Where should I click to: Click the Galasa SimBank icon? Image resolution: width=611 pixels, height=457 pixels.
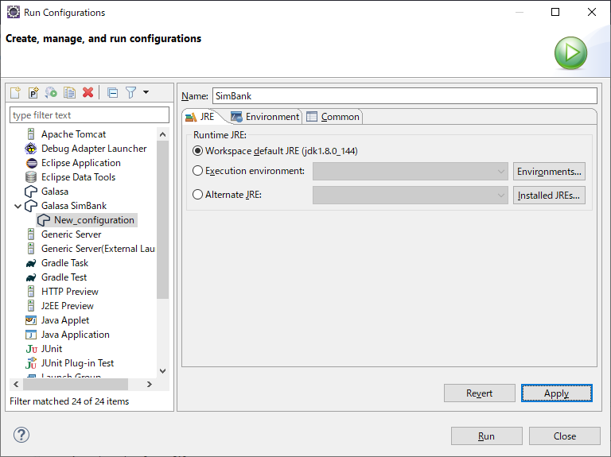[x=31, y=206]
